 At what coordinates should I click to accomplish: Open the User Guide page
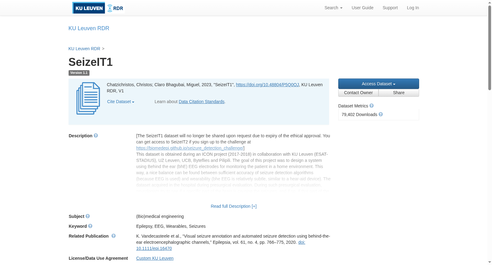(x=363, y=8)
